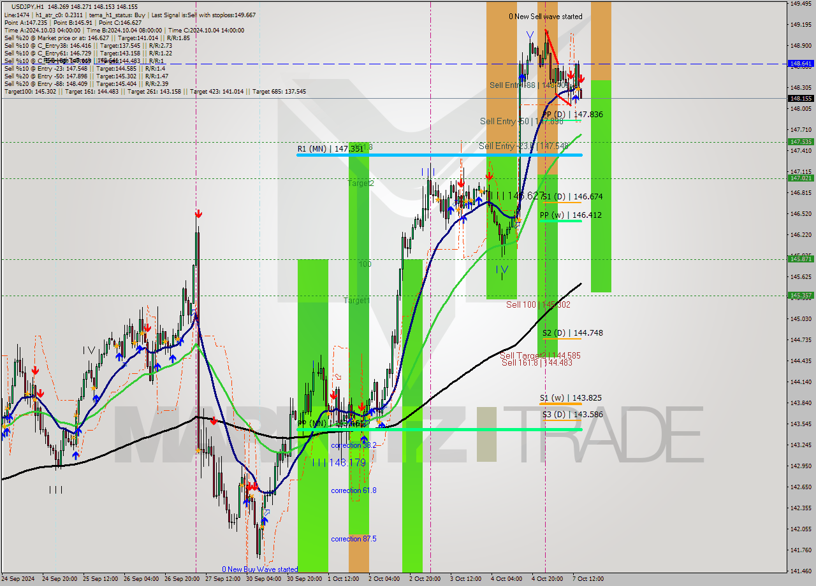Click the 'S1 (D) | 146.674' pivot label
This screenshot has width=816, height=586.
572,197
